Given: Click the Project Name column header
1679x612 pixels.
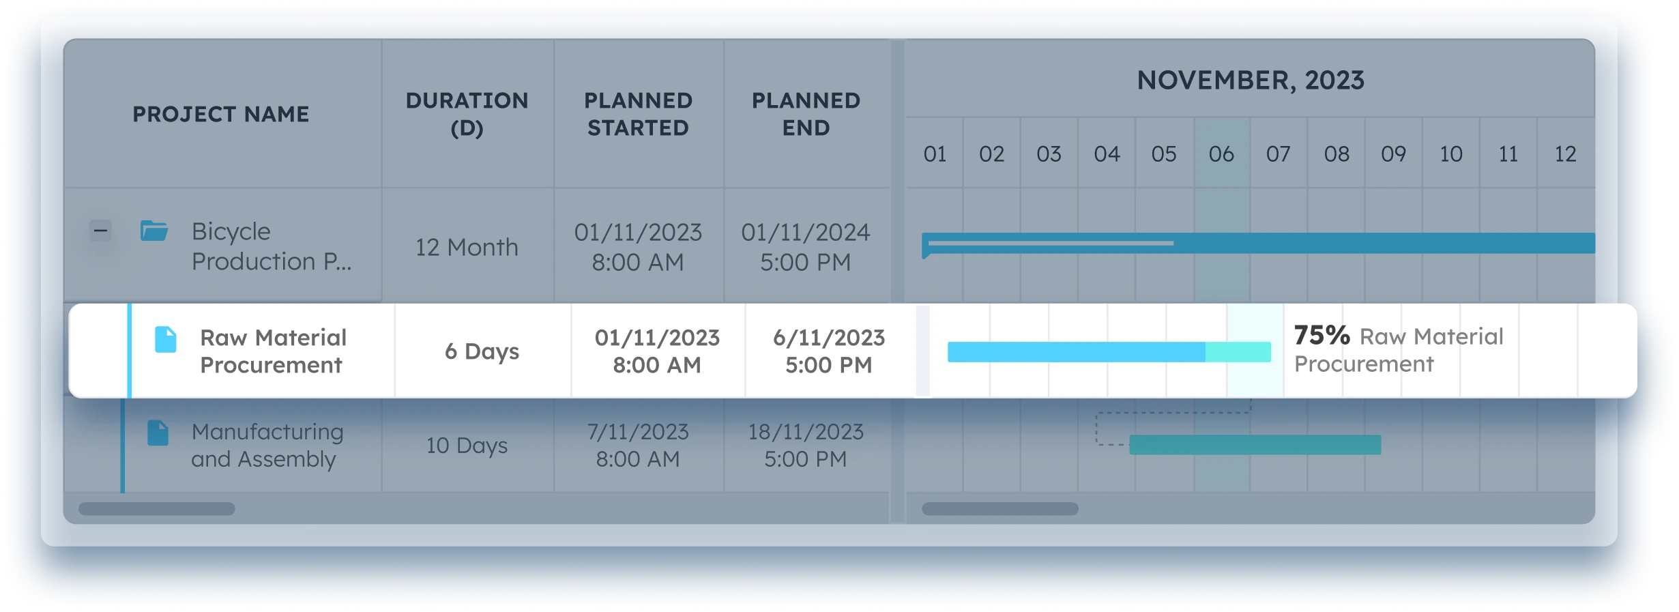Looking at the screenshot, I should pyautogui.click(x=220, y=114).
